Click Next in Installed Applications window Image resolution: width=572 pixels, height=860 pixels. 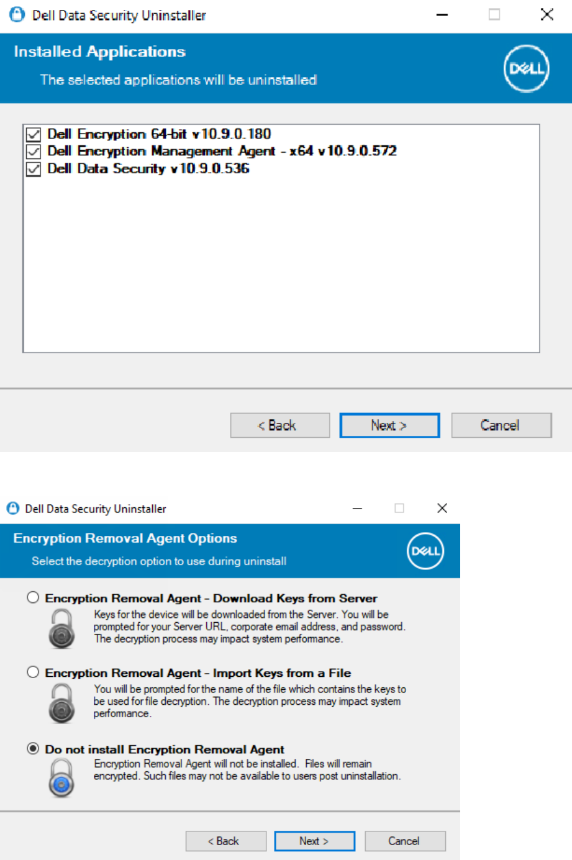pos(389,425)
